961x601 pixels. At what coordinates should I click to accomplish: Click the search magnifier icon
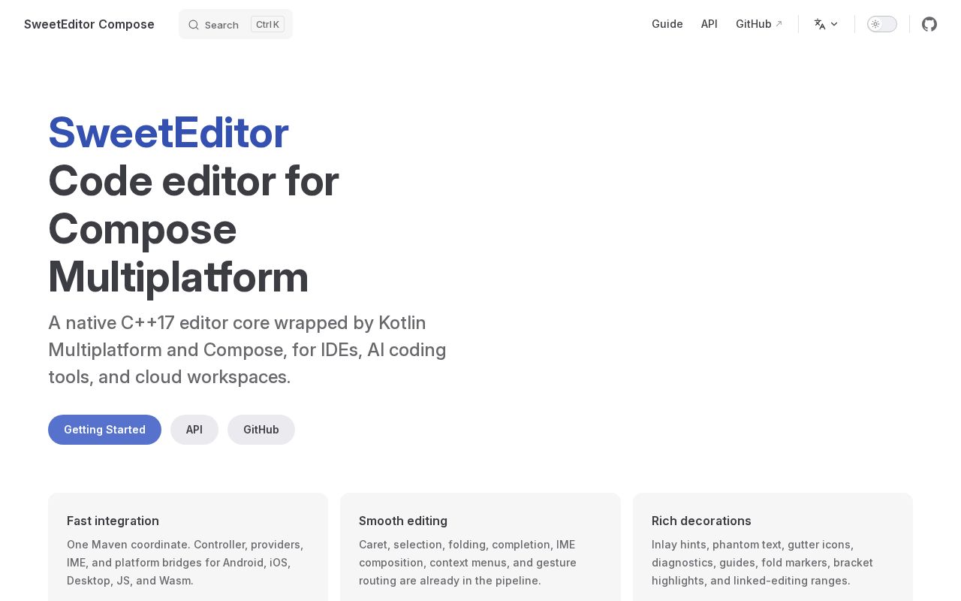click(x=194, y=25)
